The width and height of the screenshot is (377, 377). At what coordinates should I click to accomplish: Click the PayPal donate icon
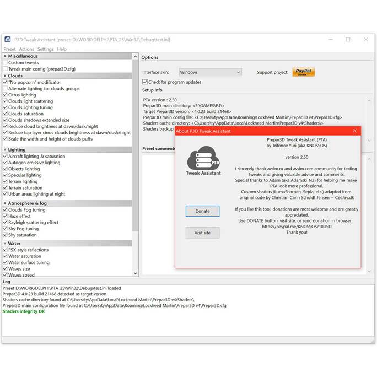(304, 72)
